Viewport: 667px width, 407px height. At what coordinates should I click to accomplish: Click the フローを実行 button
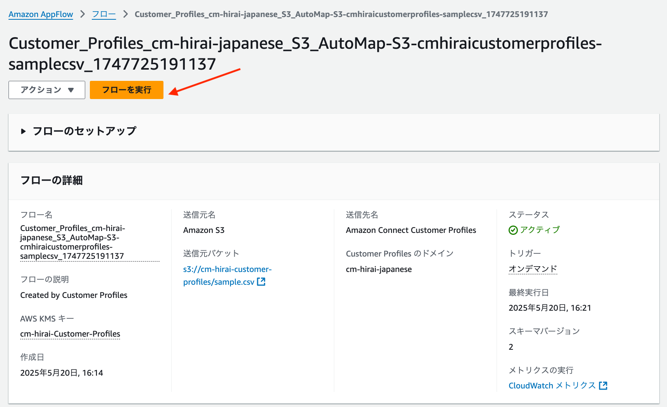(127, 90)
